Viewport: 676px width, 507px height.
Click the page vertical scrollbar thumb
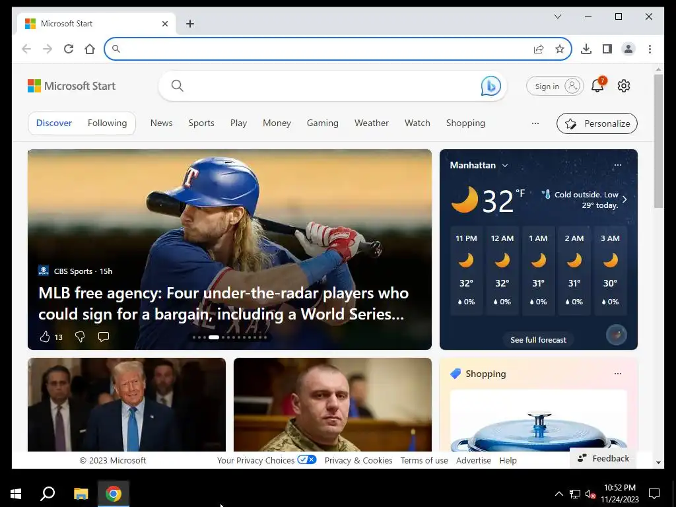[x=658, y=141]
